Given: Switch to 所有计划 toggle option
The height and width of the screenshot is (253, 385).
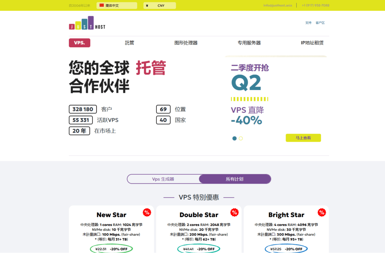Looking at the screenshot, I should (235, 179).
